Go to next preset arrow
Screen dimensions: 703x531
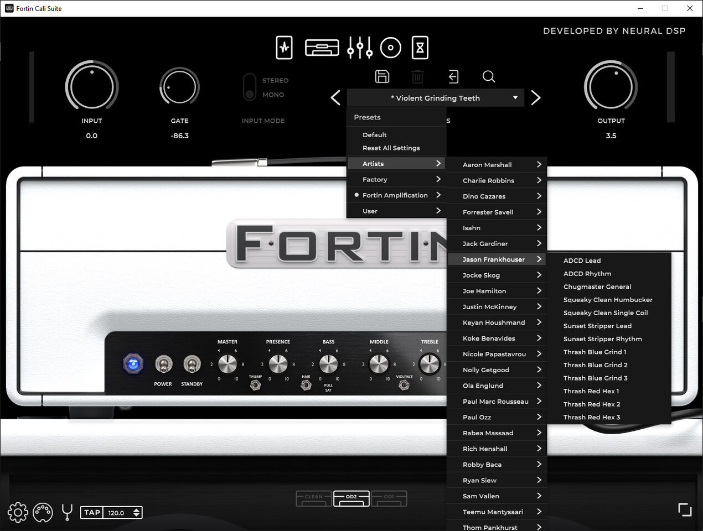(x=535, y=98)
